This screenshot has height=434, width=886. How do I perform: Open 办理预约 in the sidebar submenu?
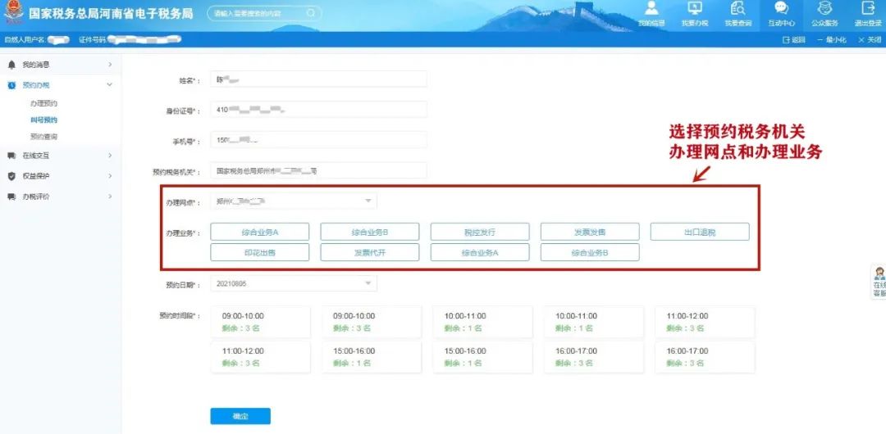tap(43, 103)
